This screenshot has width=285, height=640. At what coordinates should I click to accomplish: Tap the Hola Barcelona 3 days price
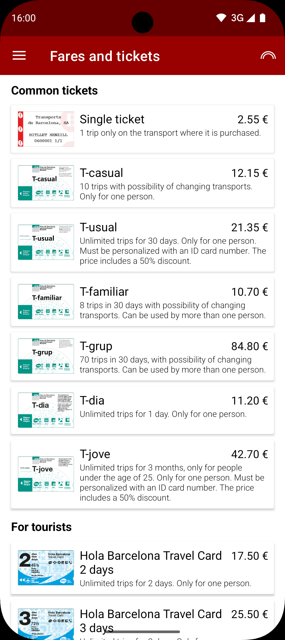coord(249,614)
